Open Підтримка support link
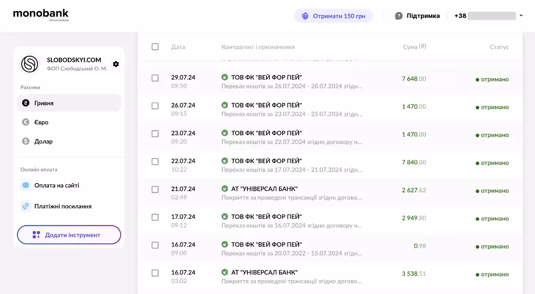Screen dimensions: 535x294 (x=417, y=16)
